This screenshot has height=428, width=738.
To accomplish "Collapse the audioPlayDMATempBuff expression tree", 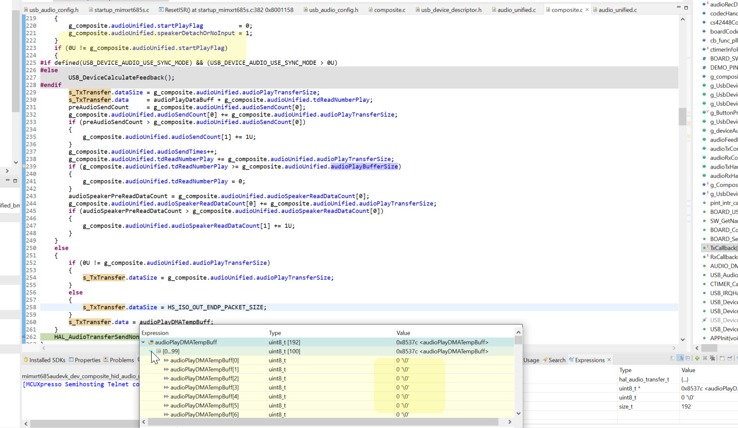I will [143, 342].
